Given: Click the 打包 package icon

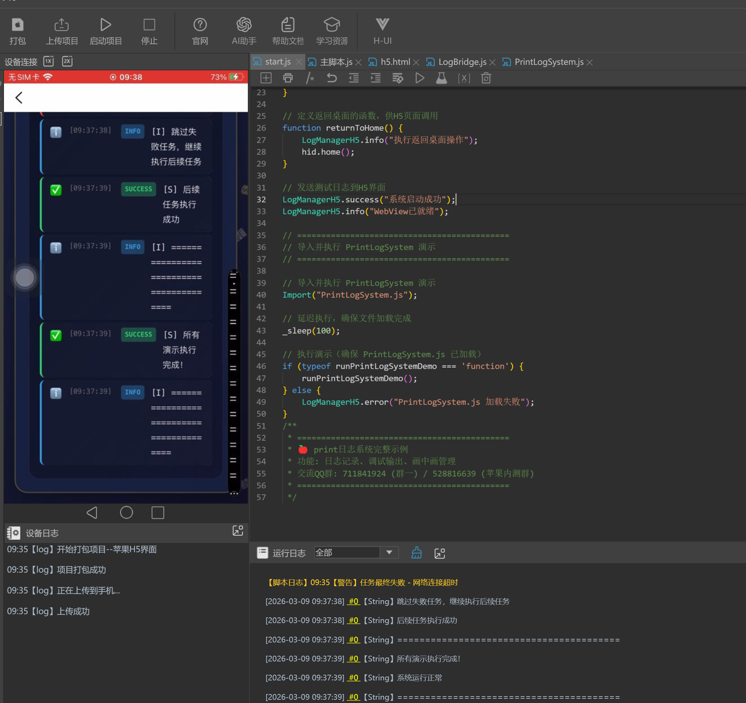Looking at the screenshot, I should (x=18, y=25).
